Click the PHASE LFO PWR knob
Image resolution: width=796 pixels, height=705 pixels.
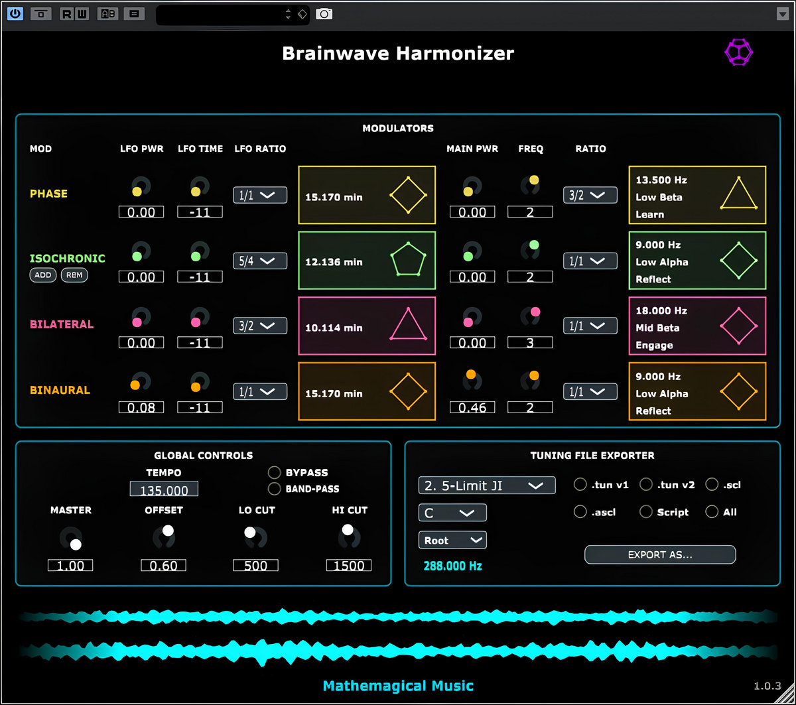tap(141, 188)
